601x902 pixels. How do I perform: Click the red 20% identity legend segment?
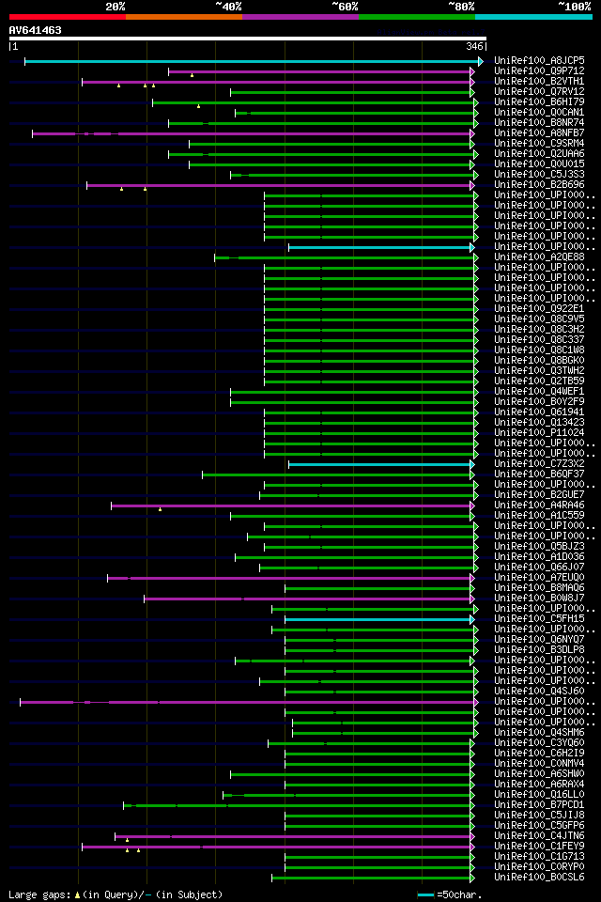(x=68, y=17)
